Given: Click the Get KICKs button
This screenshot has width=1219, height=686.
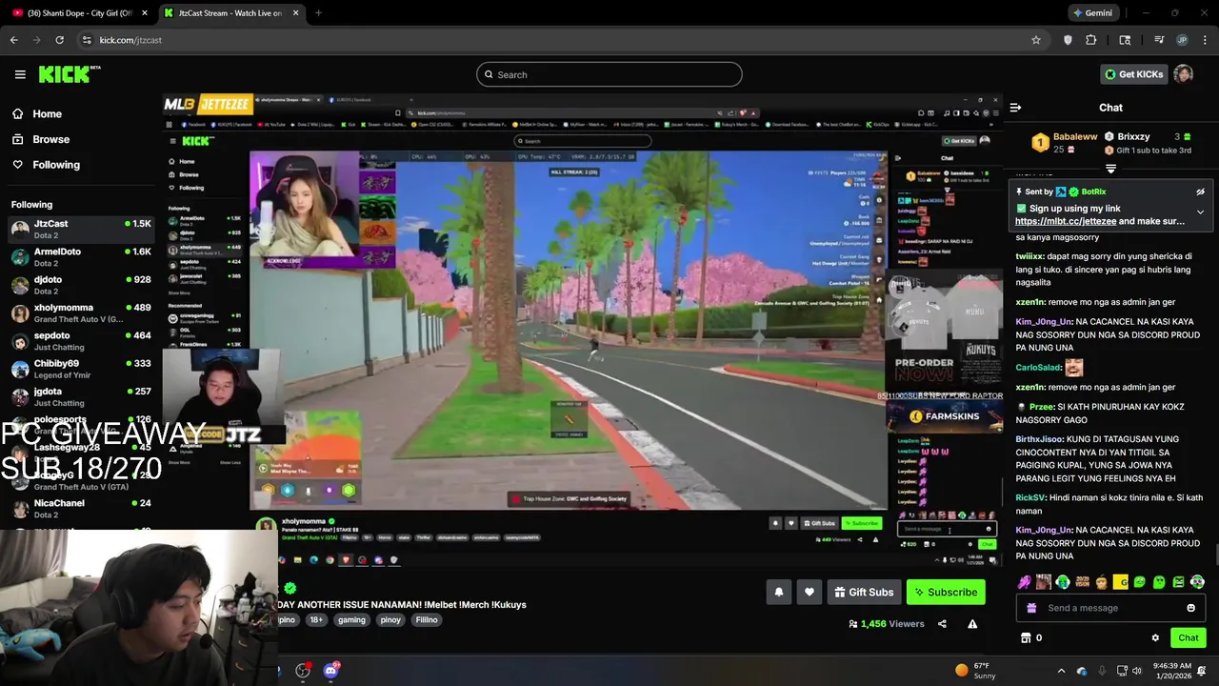Looking at the screenshot, I should [1133, 74].
